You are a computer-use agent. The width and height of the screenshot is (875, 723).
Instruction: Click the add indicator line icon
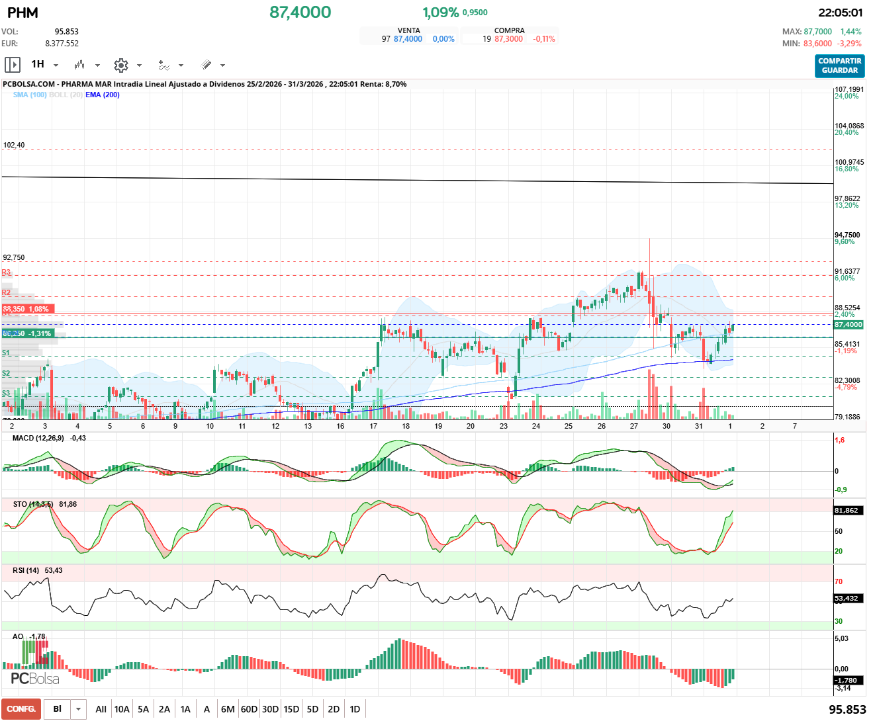[x=163, y=65]
